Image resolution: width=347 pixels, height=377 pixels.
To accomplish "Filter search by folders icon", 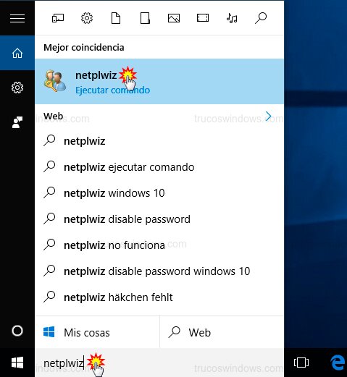I will (x=145, y=18).
